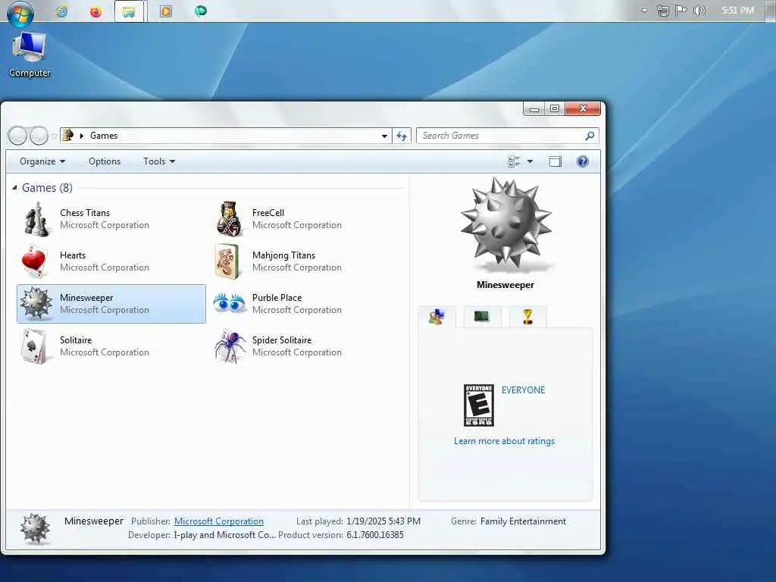Screen dimensions: 776x582
Task: Click the Options toolbar button
Action: tap(105, 161)
